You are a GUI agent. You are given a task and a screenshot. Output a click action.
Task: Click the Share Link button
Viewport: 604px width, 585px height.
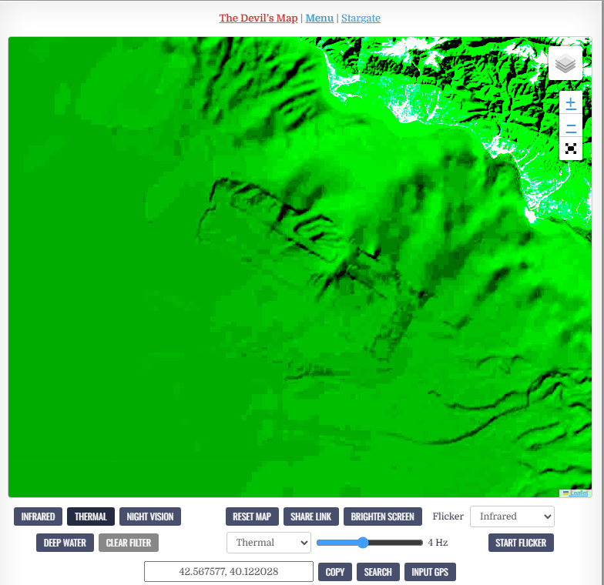[311, 516]
